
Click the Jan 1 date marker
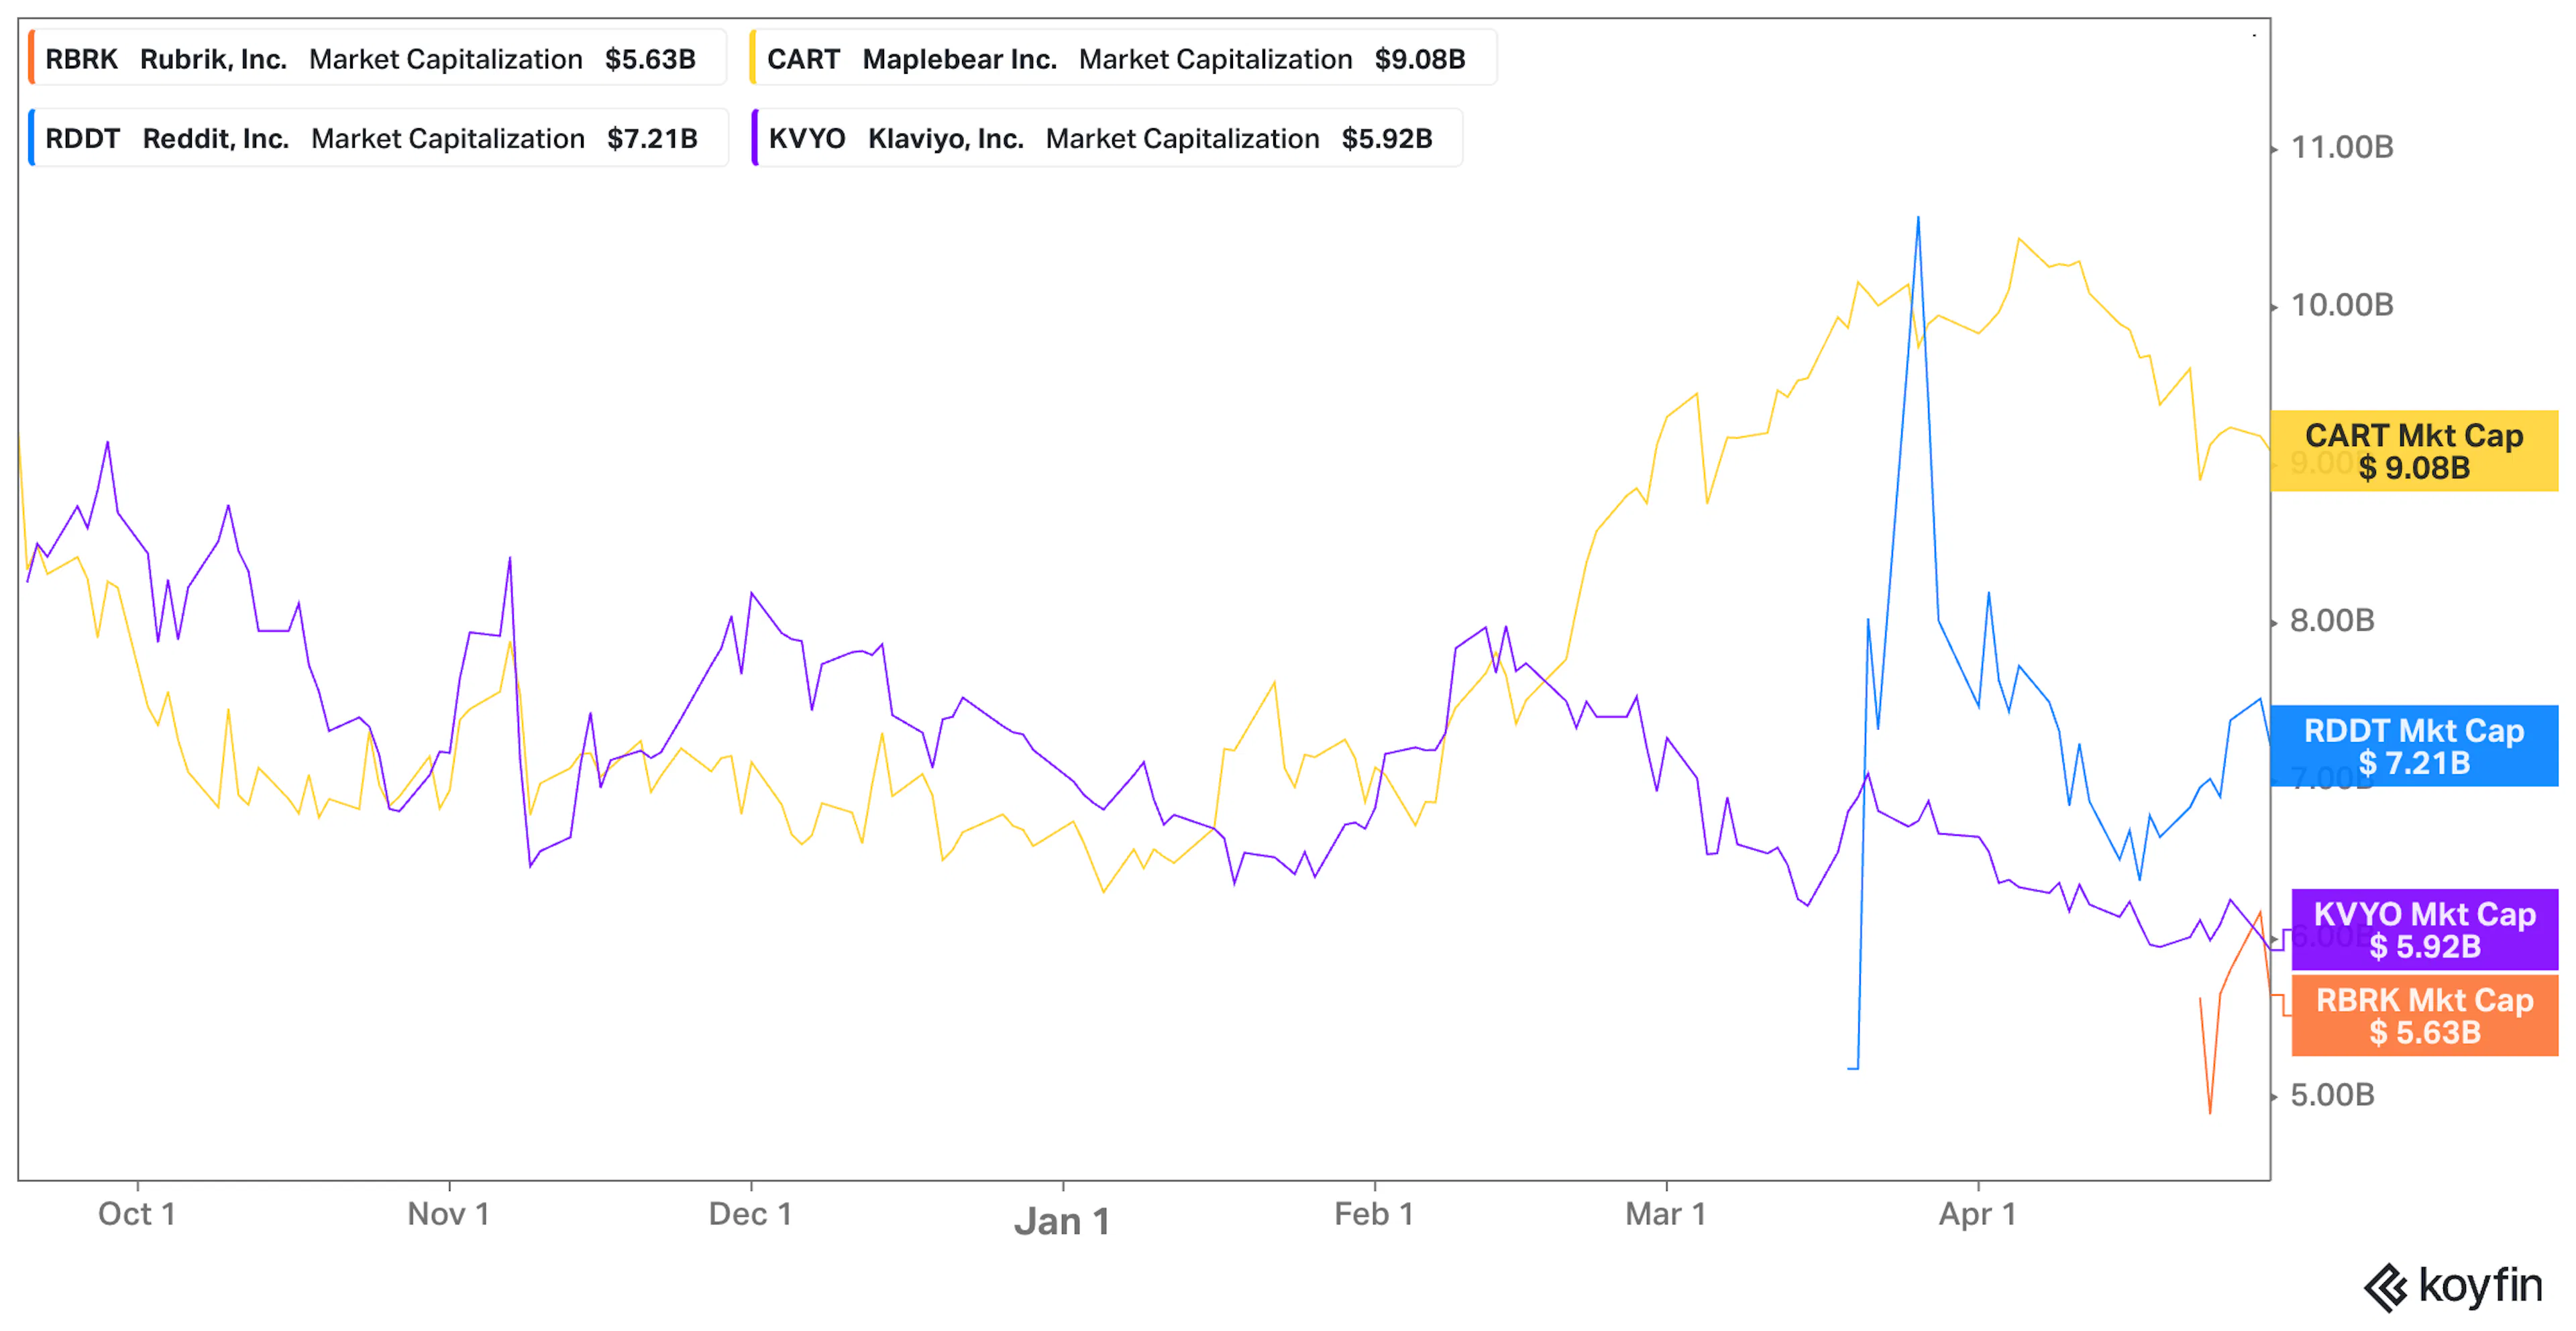tap(1062, 1221)
